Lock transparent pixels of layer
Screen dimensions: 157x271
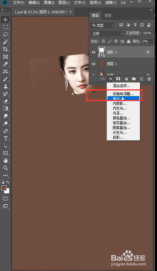pyautogui.click(x=103, y=41)
